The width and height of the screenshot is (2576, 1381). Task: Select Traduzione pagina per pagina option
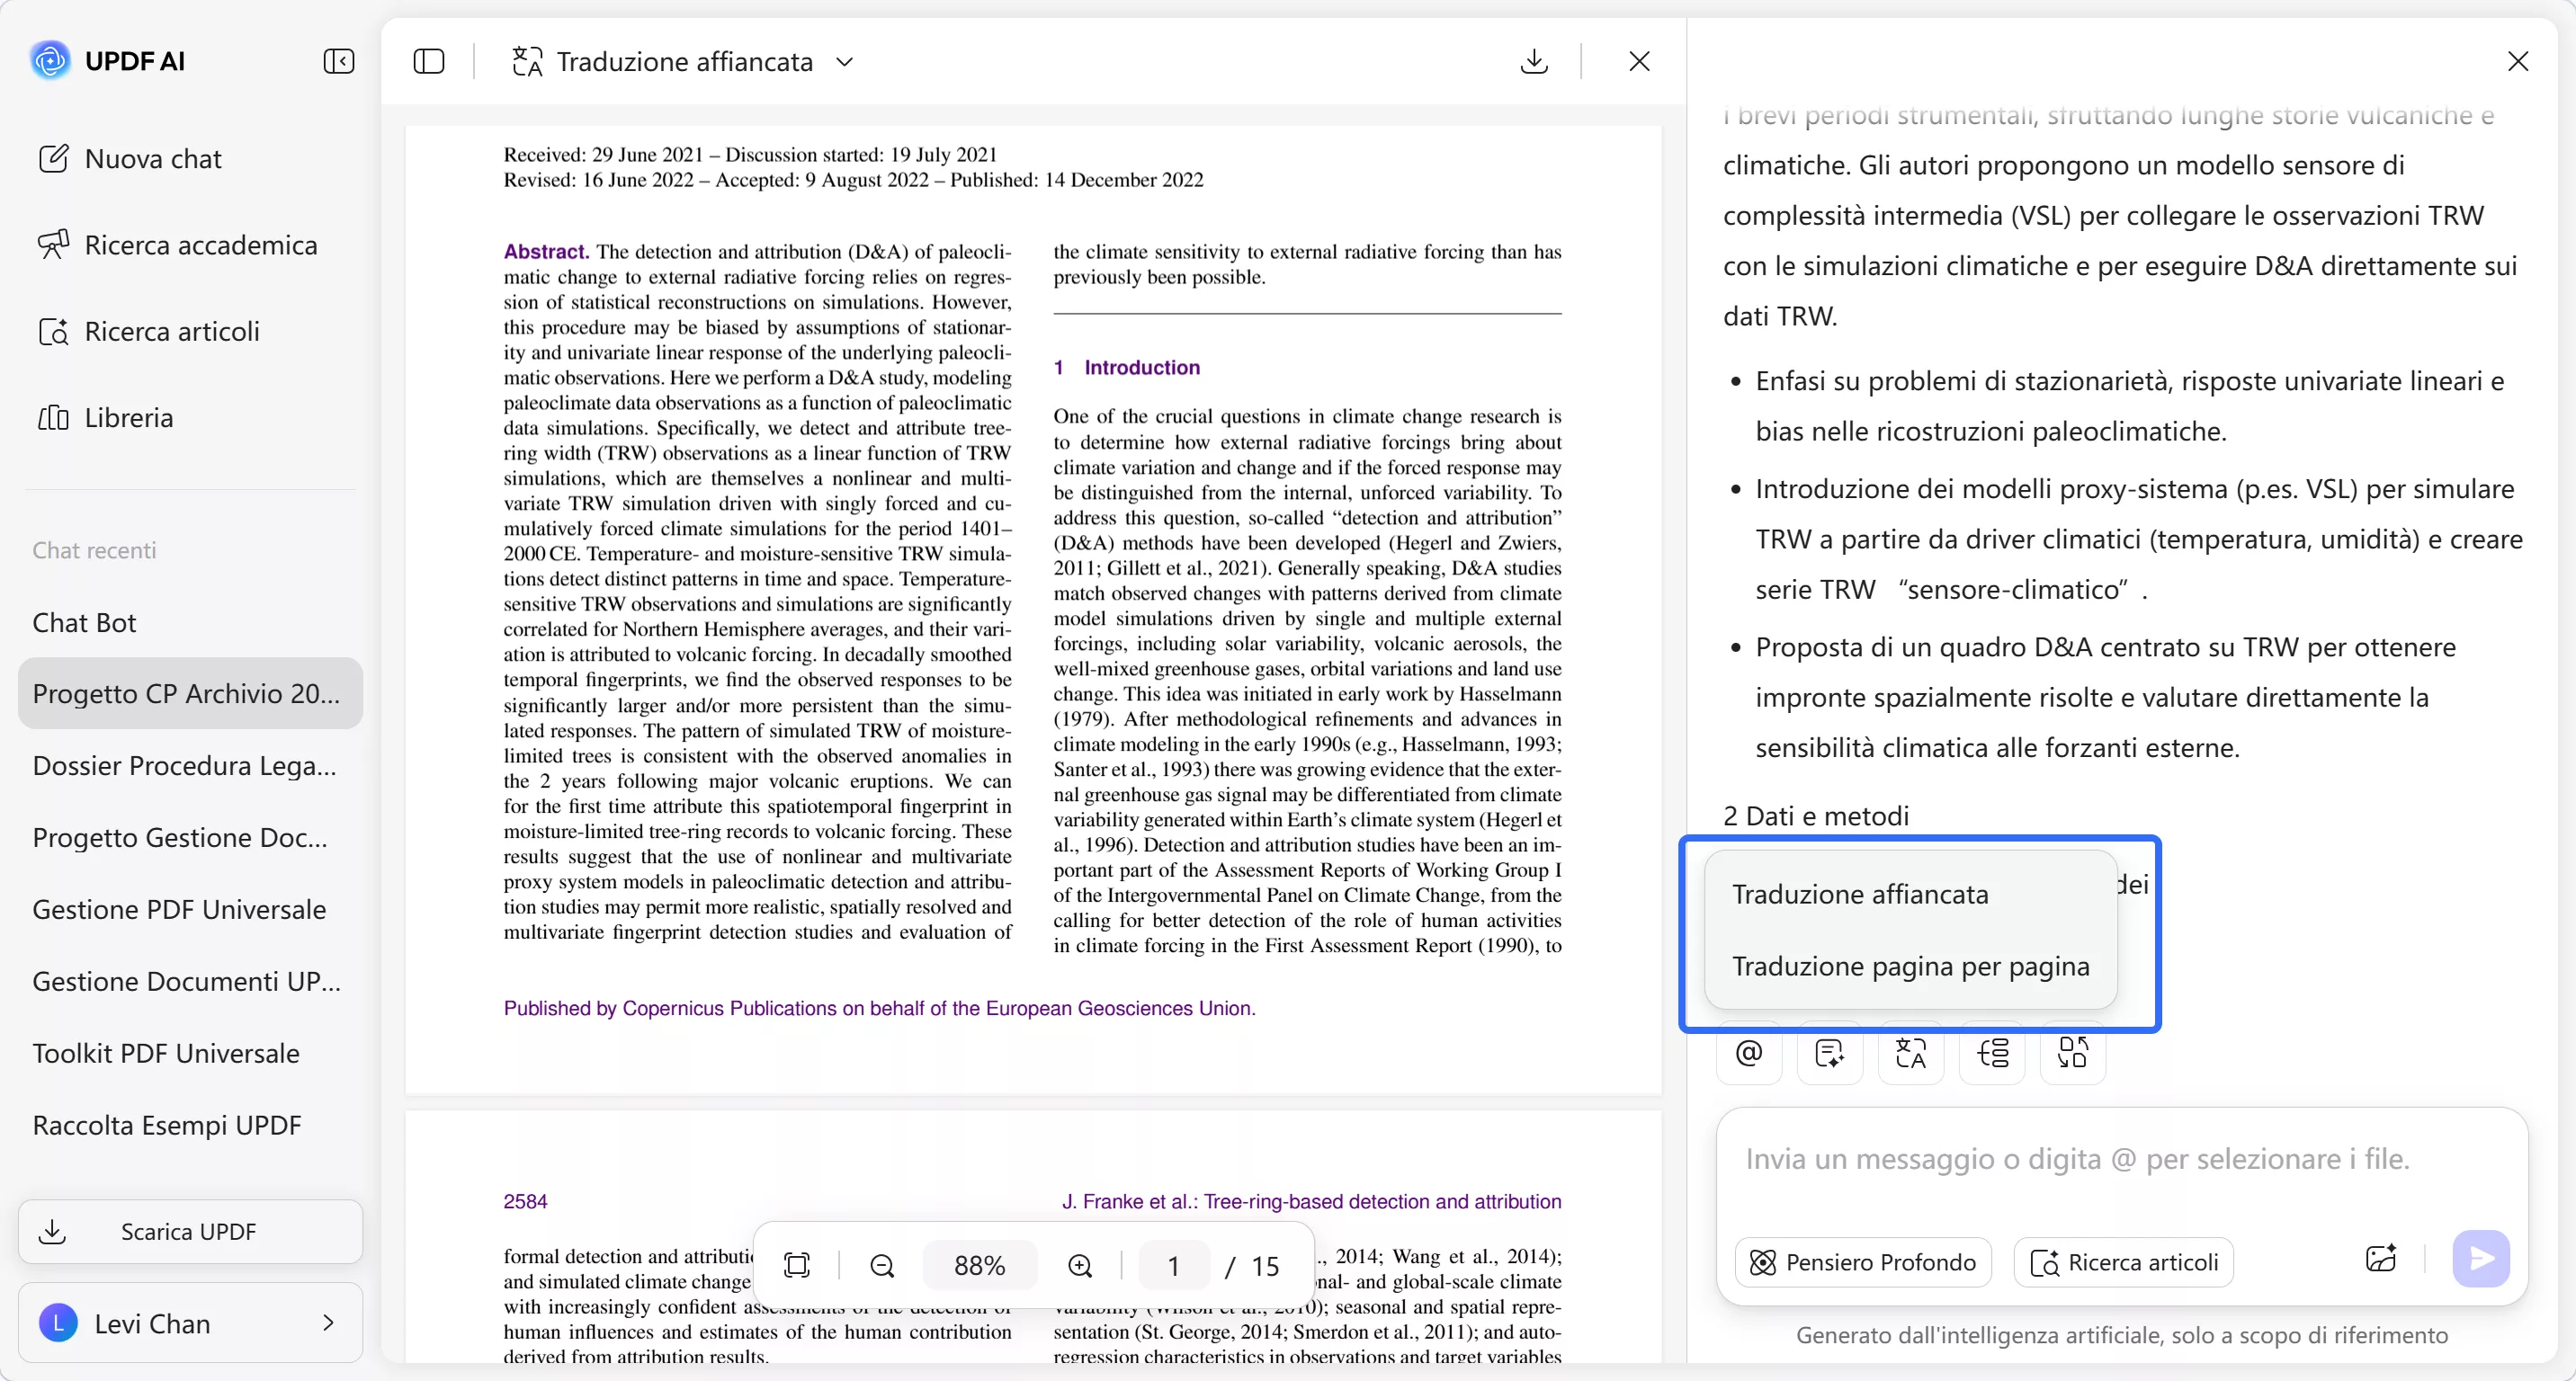1910,966
